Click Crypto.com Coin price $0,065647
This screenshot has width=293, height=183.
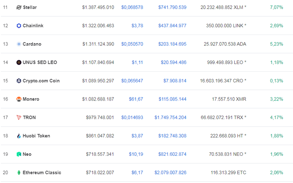[132, 81]
